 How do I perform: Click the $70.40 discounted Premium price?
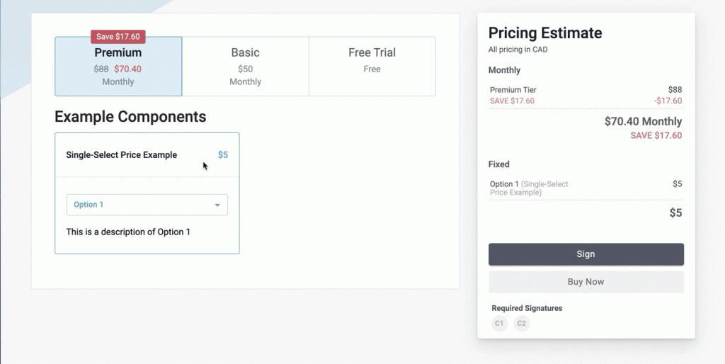127,69
